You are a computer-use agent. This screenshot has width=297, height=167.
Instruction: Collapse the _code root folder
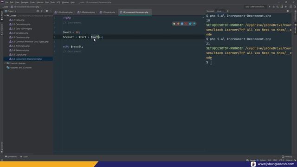tap(5, 15)
